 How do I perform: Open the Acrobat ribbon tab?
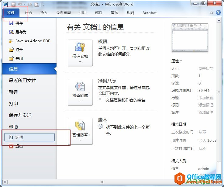tap(150, 13)
